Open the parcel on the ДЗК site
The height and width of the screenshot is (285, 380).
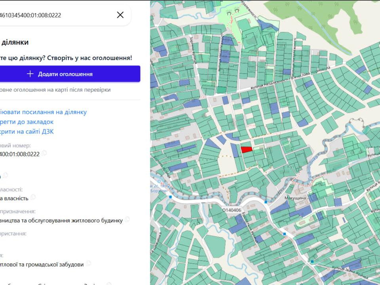[27, 131]
